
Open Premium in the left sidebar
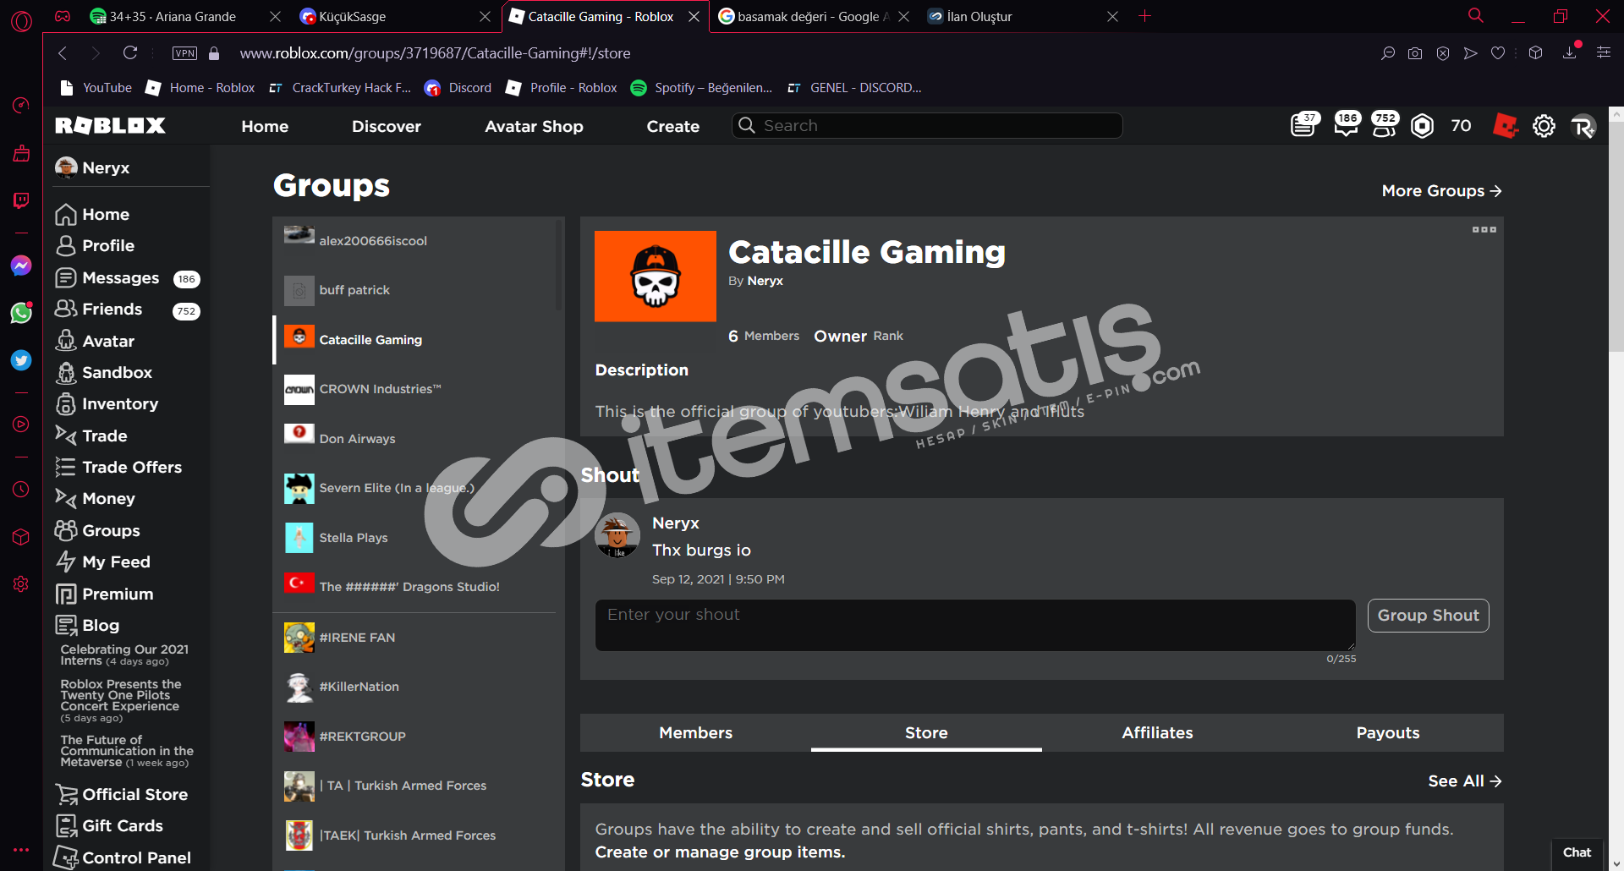(104, 594)
